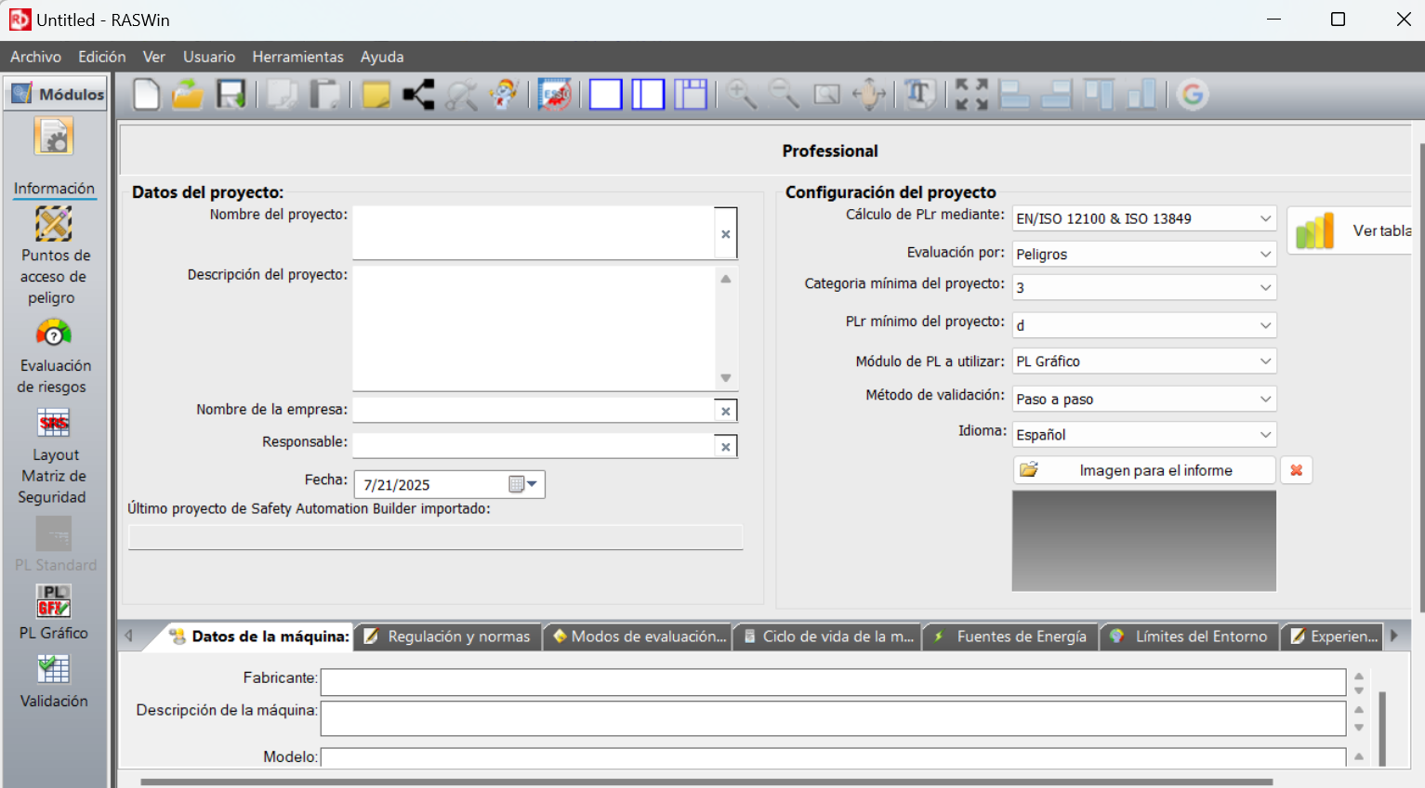Click the black share nodes icon
Viewport: 1425px width, 788px height.
point(418,95)
